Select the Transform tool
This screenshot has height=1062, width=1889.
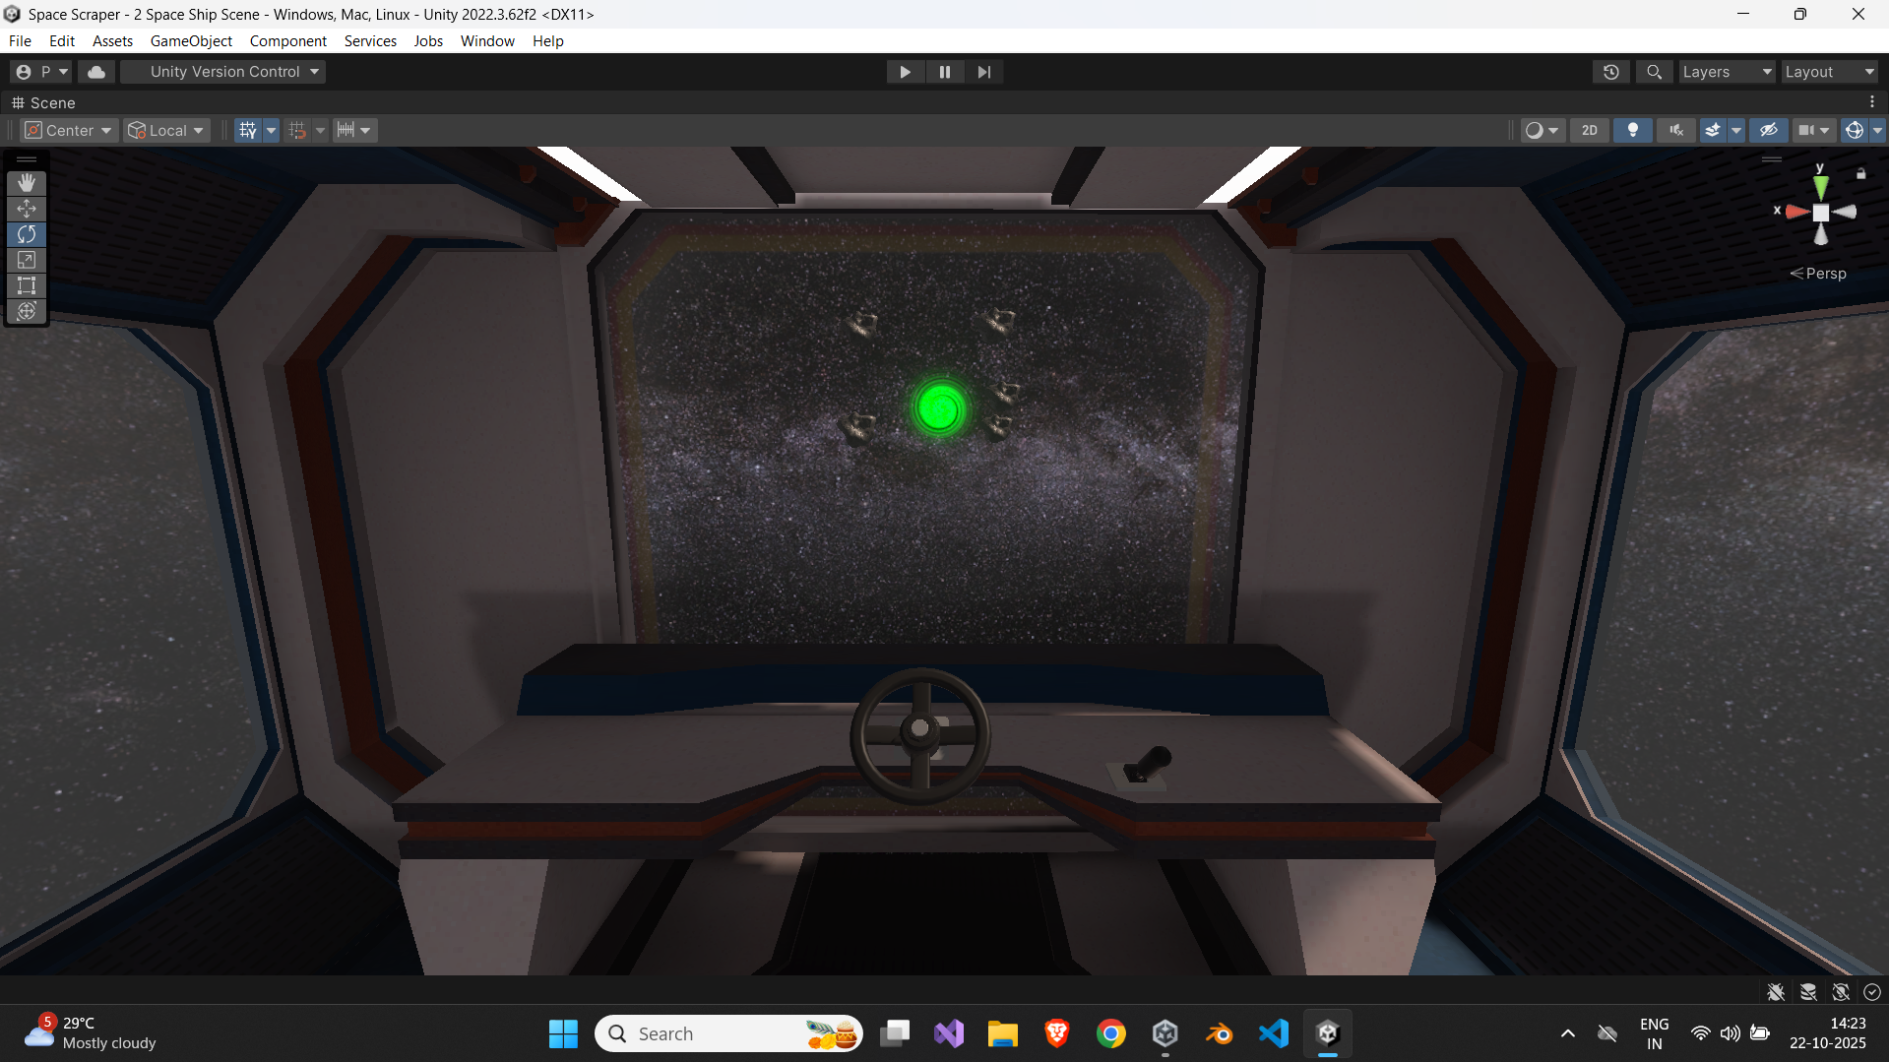pos(27,311)
